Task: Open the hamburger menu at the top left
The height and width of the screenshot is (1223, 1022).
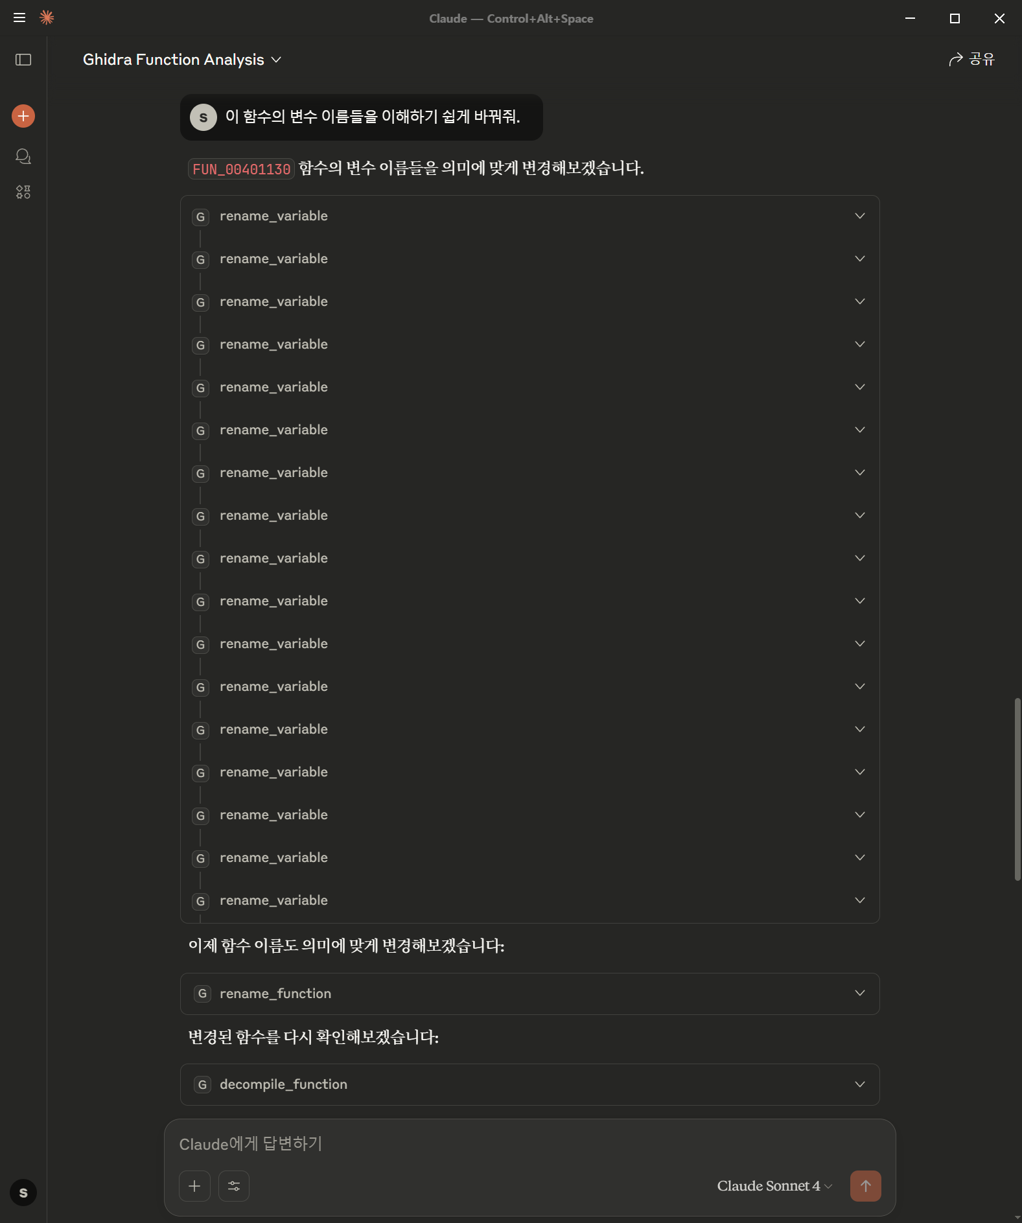Action: pos(19,17)
